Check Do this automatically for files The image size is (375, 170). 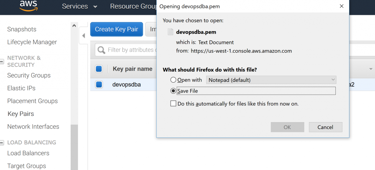[x=173, y=103]
